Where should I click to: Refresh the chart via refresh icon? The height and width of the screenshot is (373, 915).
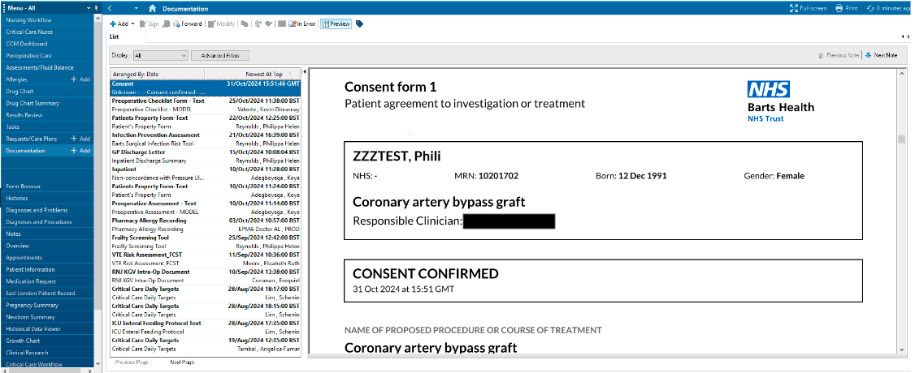point(871,8)
